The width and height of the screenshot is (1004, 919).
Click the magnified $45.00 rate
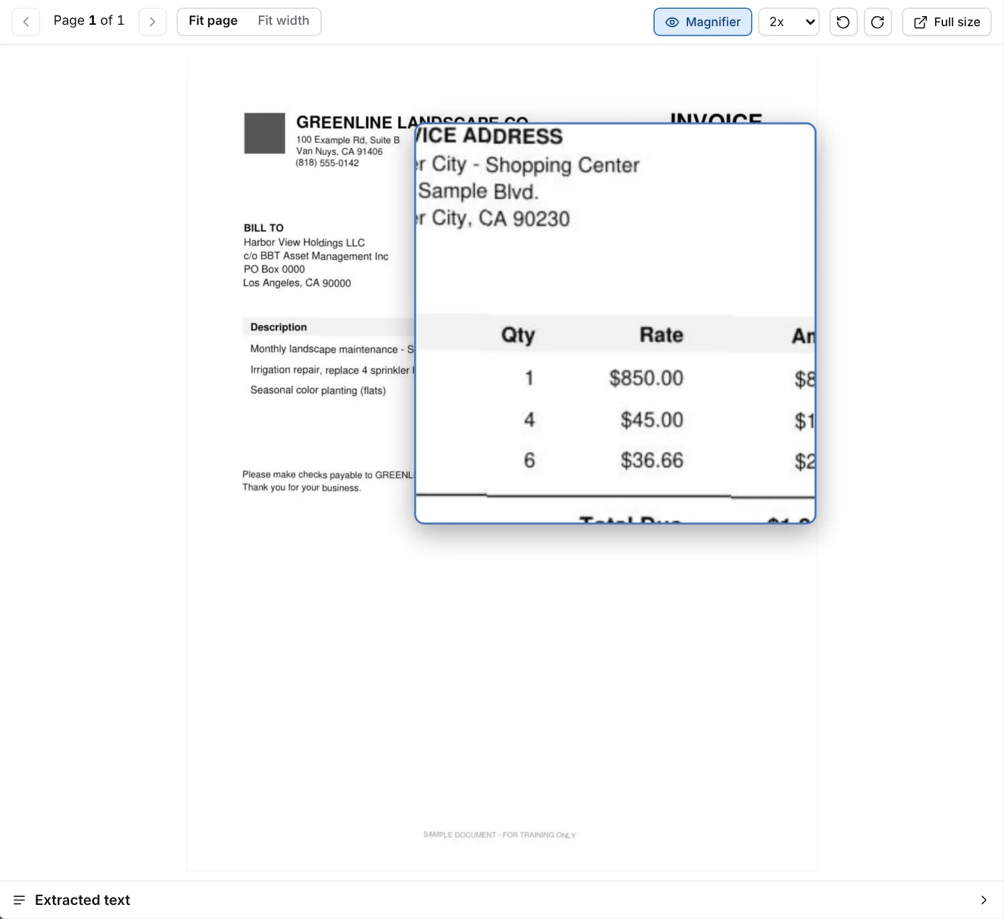(652, 420)
